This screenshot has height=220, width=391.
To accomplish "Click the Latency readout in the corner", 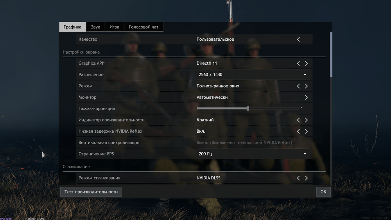I will [x=35, y=219].
